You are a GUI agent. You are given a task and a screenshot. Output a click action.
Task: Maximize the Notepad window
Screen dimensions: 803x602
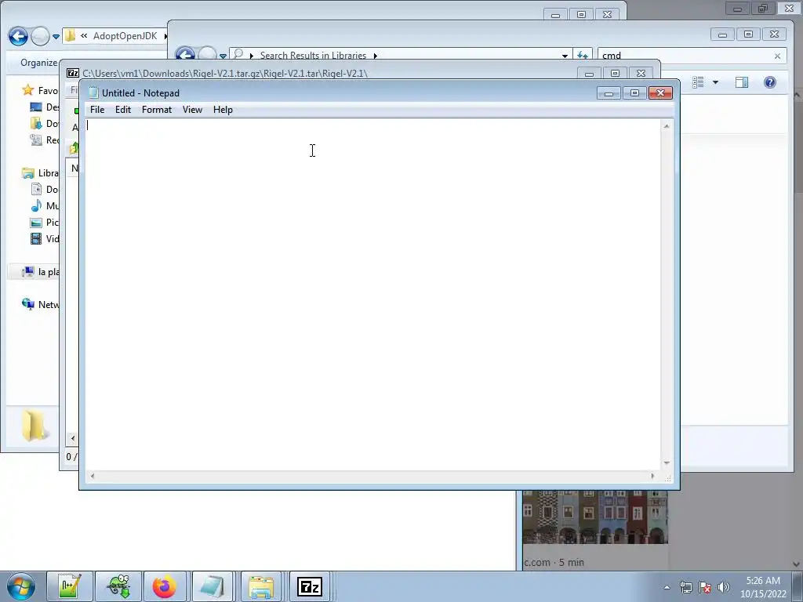coord(634,92)
